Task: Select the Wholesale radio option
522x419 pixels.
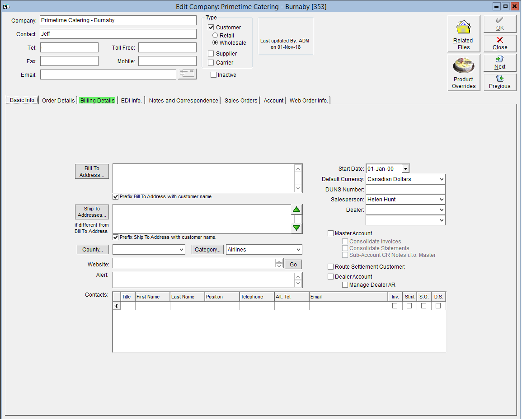Action: point(215,42)
